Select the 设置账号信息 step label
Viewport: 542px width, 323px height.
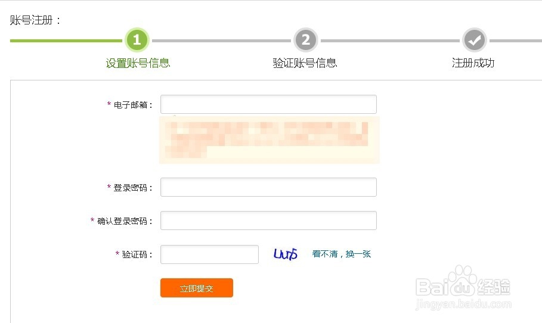[x=138, y=63]
